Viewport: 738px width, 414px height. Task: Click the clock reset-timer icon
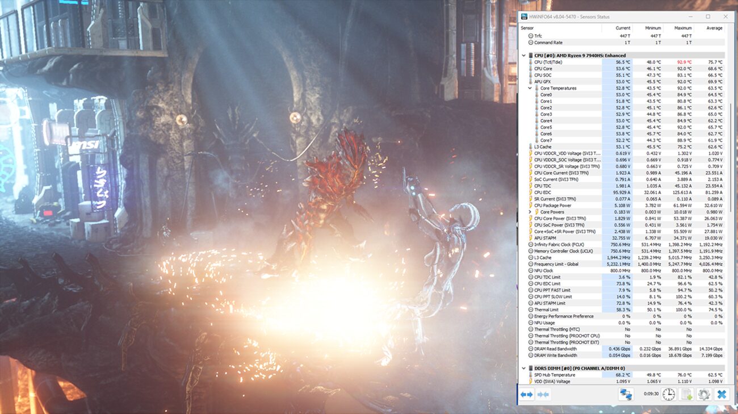(669, 394)
